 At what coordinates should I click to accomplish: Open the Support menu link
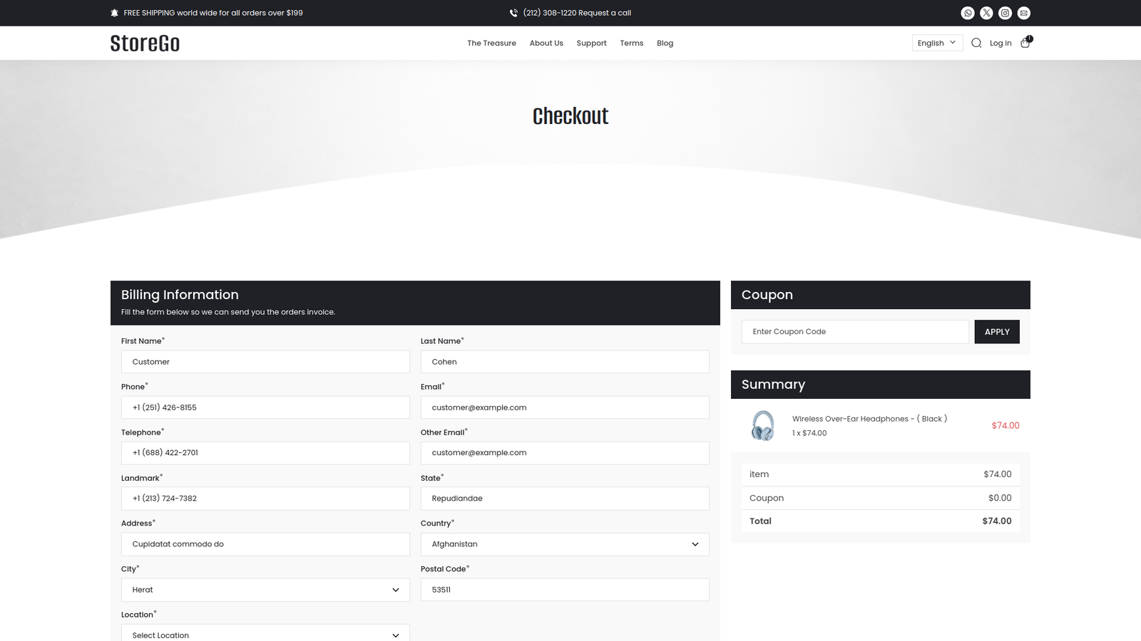coord(591,43)
